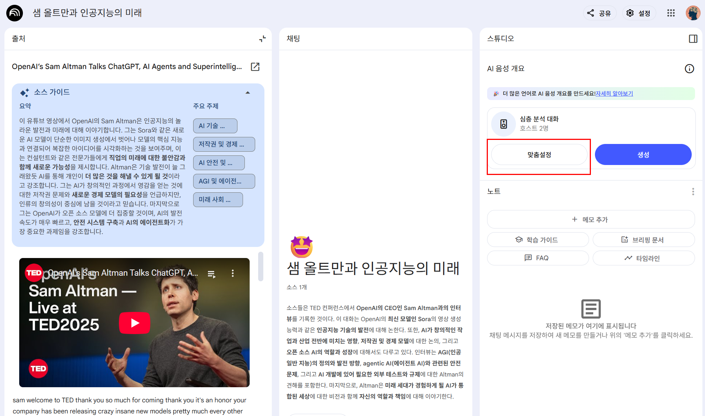705x416 pixels.
Task: Select the 'AGI 및 에이전...' topic chip
Action: 224,181
